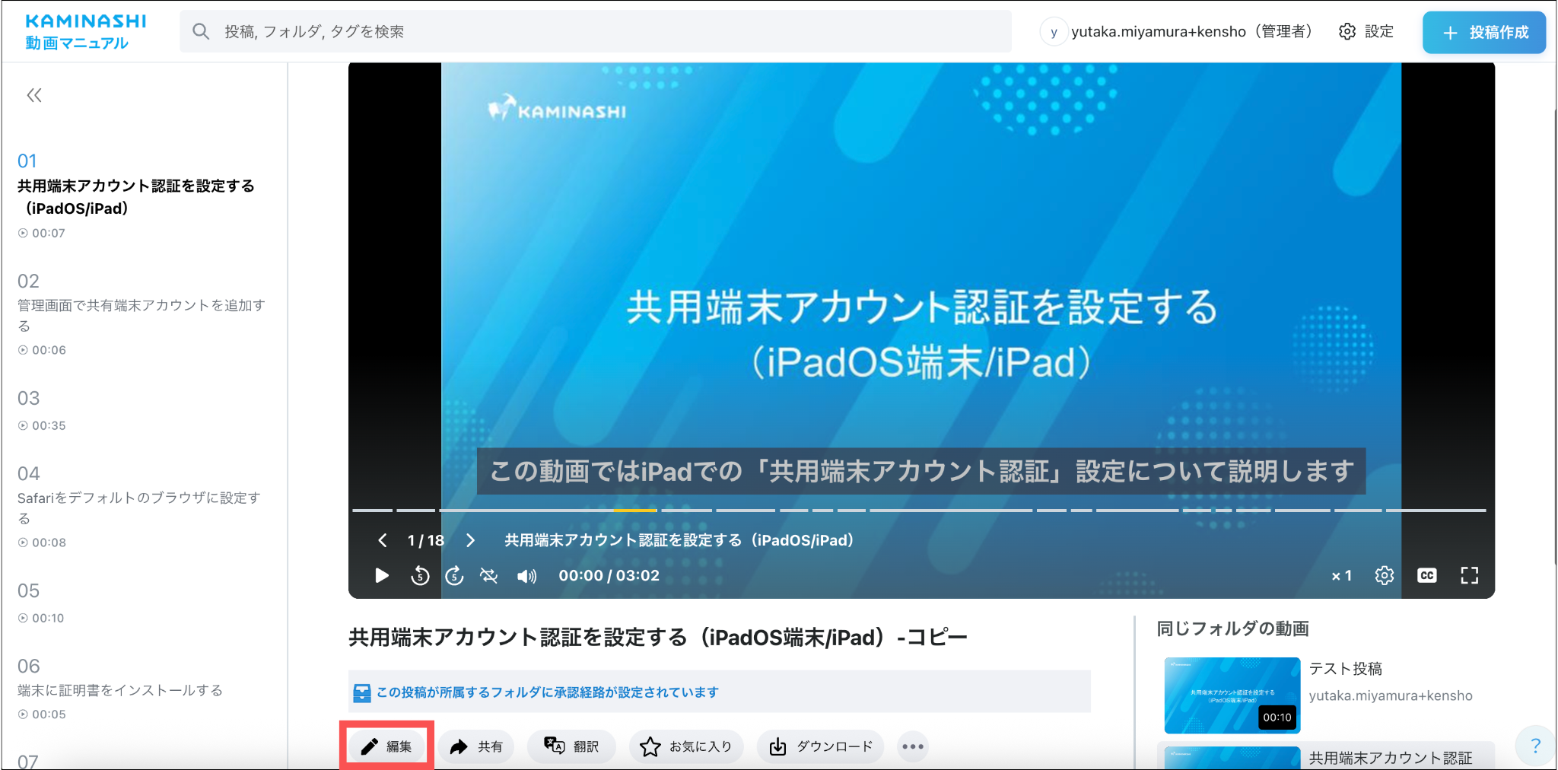Screen dimensions: 1558x770
Task: Add to favorites with お気に入り
Action: tap(685, 746)
